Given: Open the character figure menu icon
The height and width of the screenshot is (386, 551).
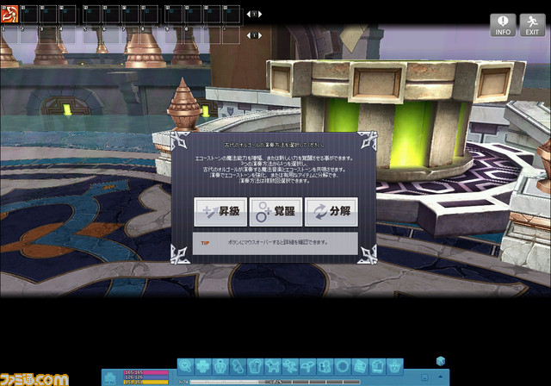Looking at the screenshot, I should pos(220,366).
